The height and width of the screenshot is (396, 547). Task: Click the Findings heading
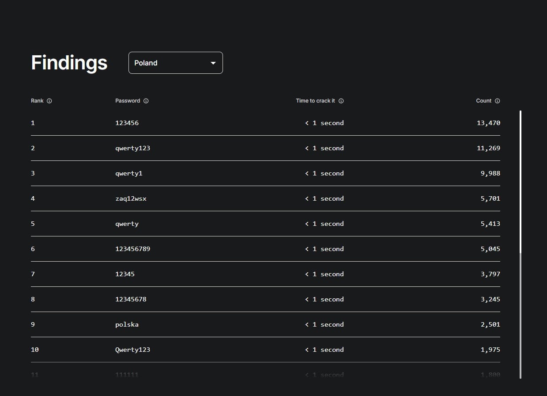[69, 63]
